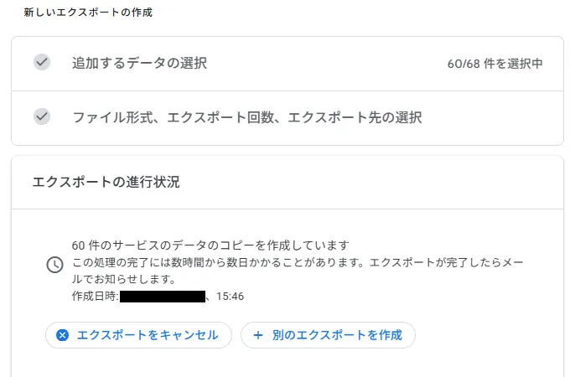Screen dimensions: 570x377
Task: Expand the 追加するデータの選択 step
Action: click(287, 64)
